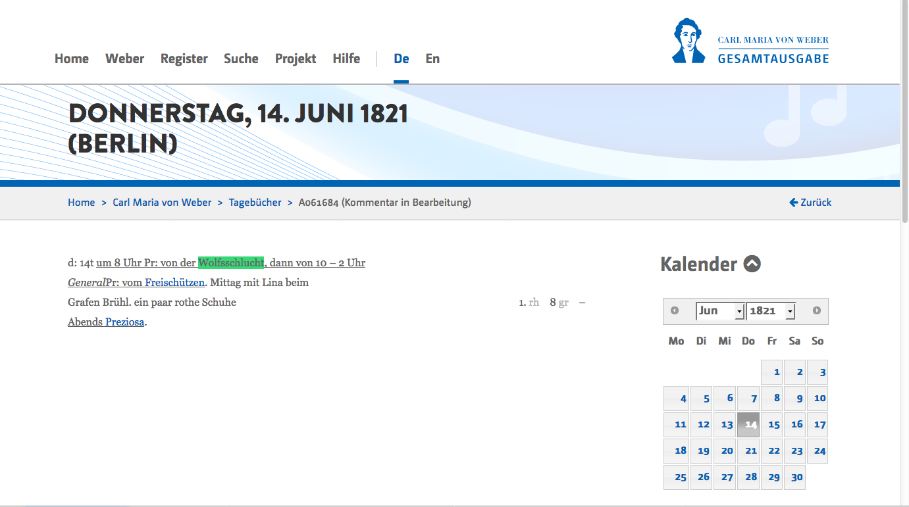Select June 15 in the calendar
Image resolution: width=909 pixels, height=507 pixels.
click(x=772, y=425)
